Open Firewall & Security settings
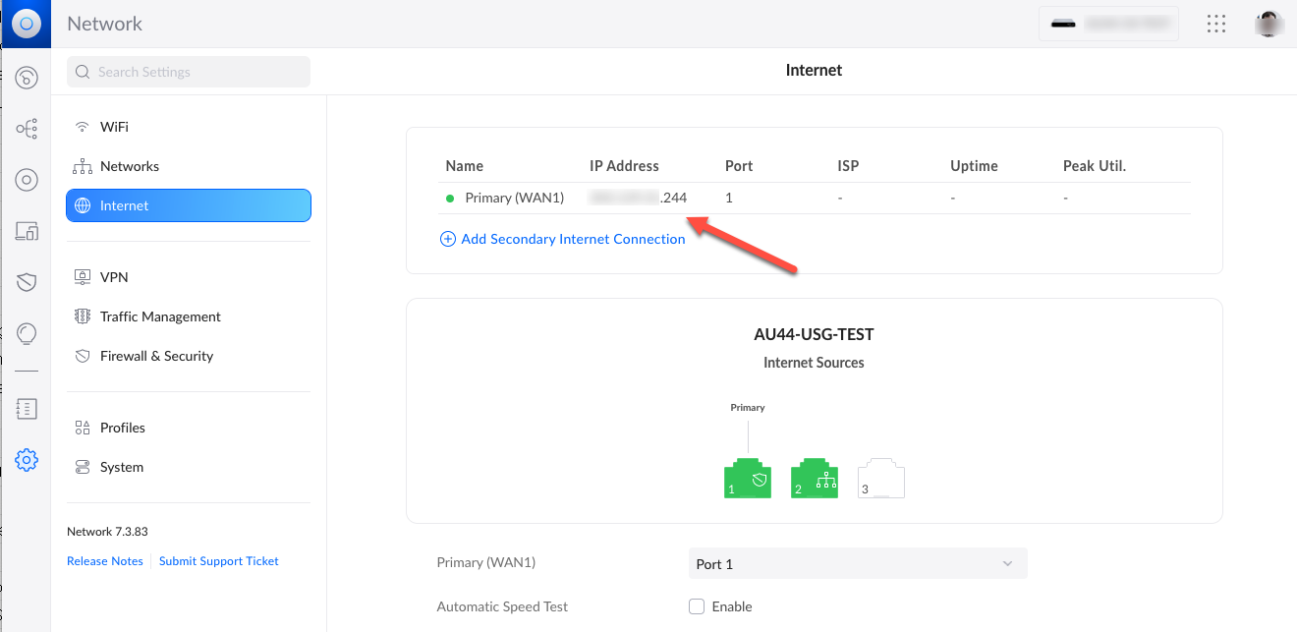The width and height of the screenshot is (1297, 632). [x=156, y=356]
